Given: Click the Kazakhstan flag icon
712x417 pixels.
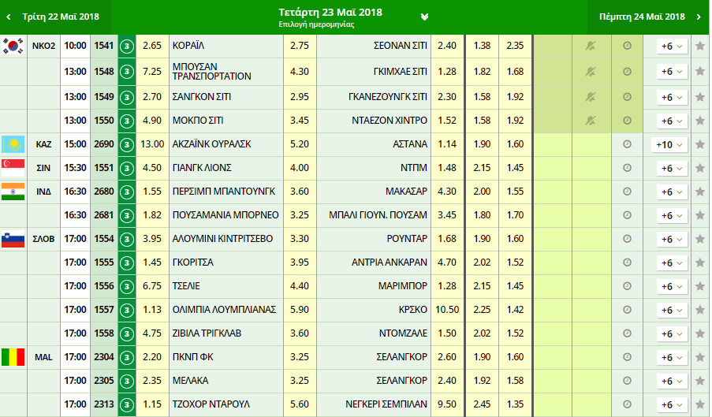Looking at the screenshot, I should click(x=13, y=144).
